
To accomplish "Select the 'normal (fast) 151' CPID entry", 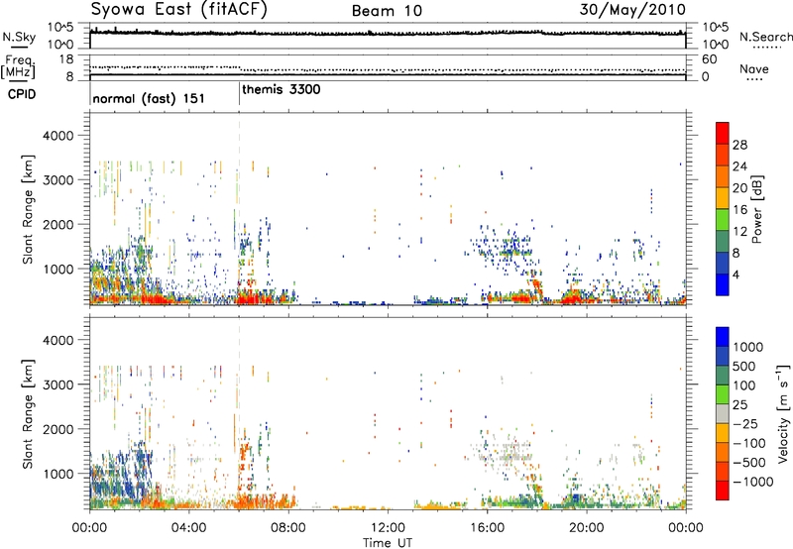I will pos(149,98).
